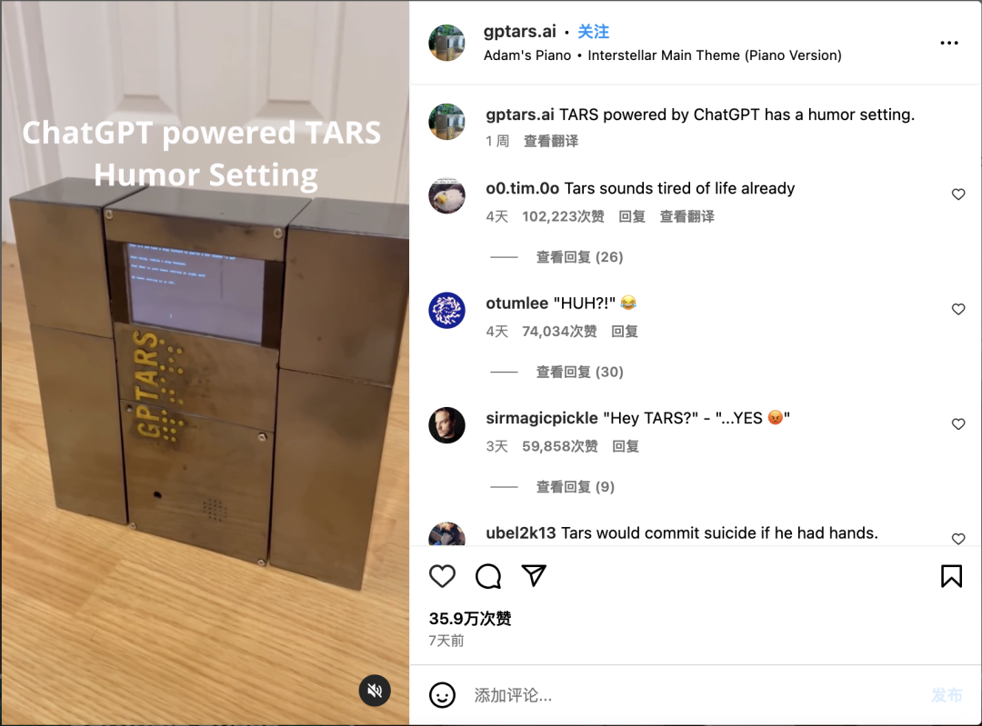Open comments via speech bubble icon
The image size is (982, 726).
(x=488, y=576)
